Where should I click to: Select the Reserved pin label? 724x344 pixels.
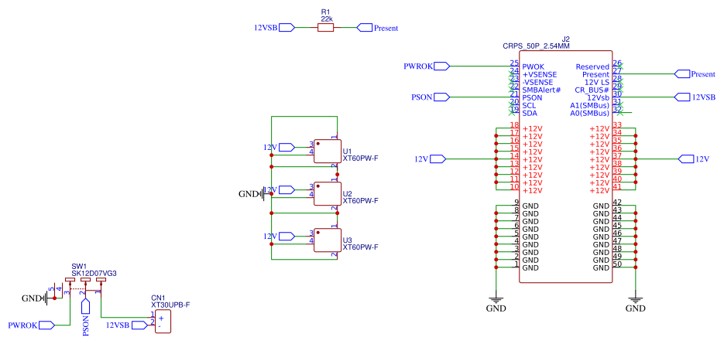pos(592,66)
